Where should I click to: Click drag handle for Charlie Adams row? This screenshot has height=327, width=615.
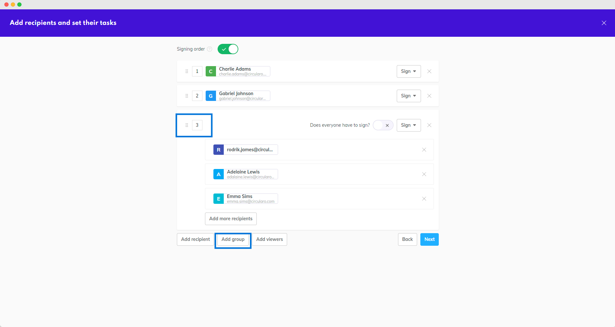coord(187,71)
